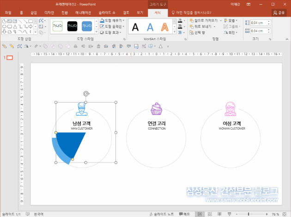Viewport: 291px width, 217px height.
Task: Click Fit slide to window icon
Action: [x=285, y=214]
